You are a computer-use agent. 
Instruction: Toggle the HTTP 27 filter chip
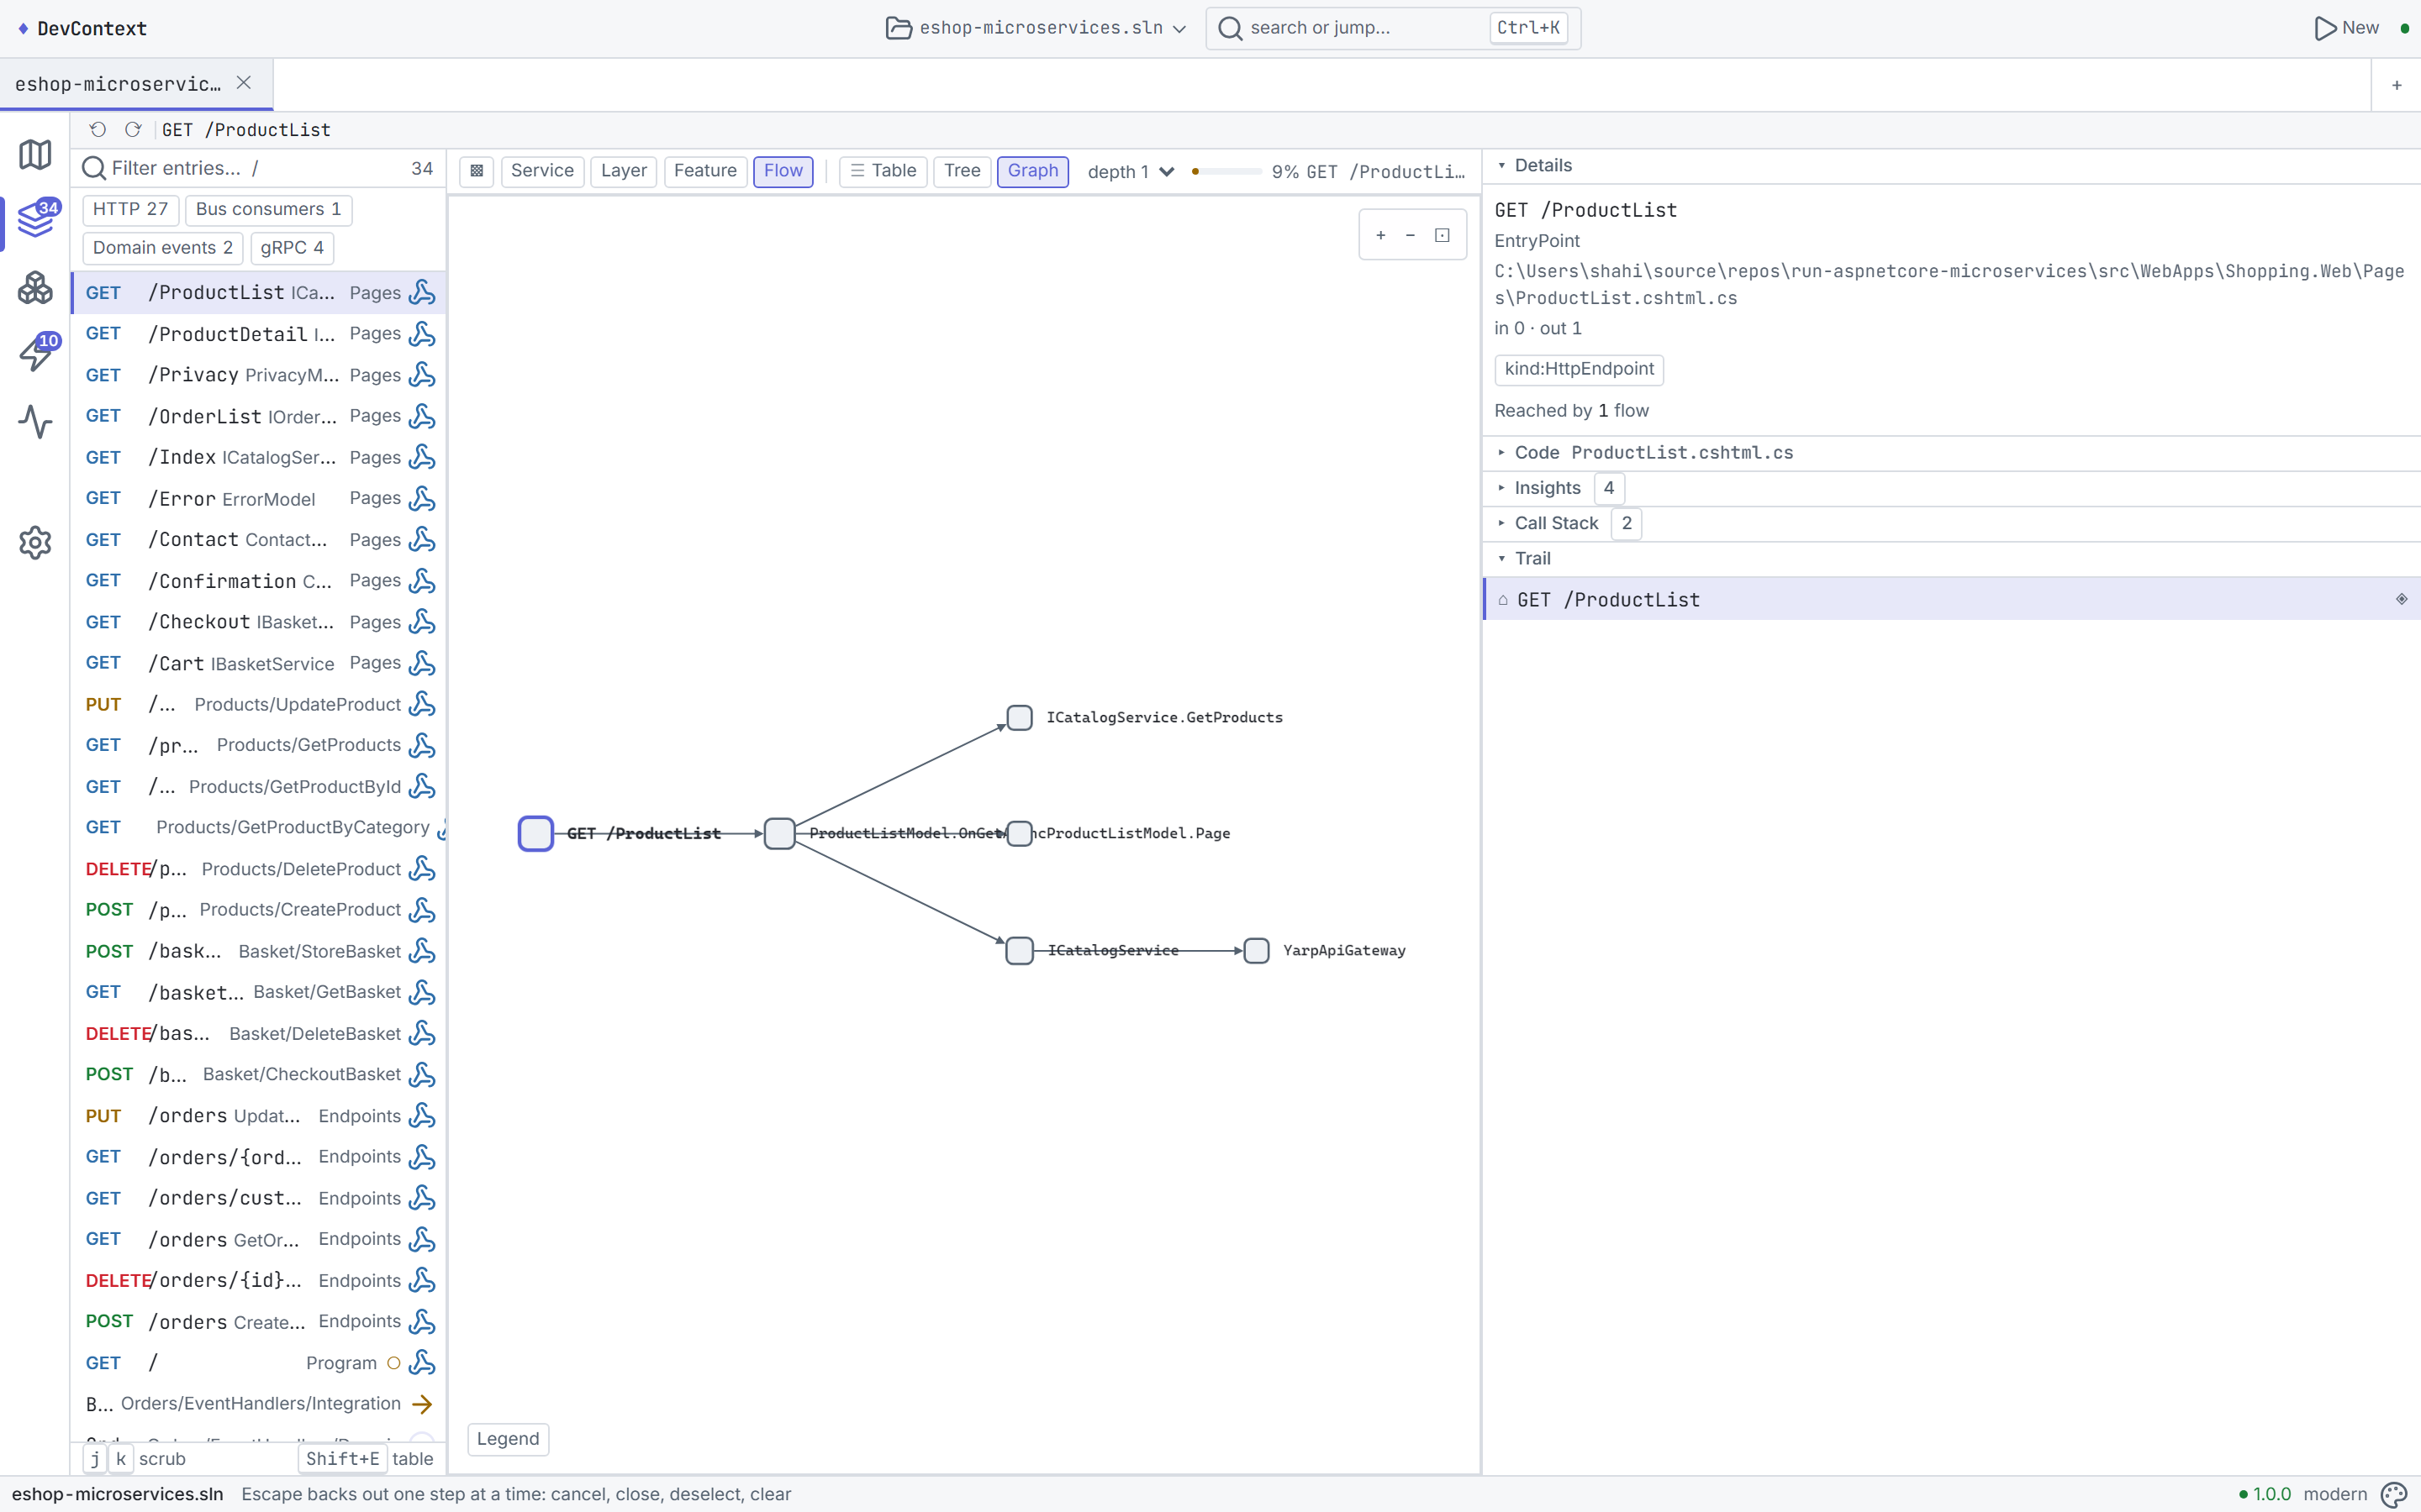130,209
